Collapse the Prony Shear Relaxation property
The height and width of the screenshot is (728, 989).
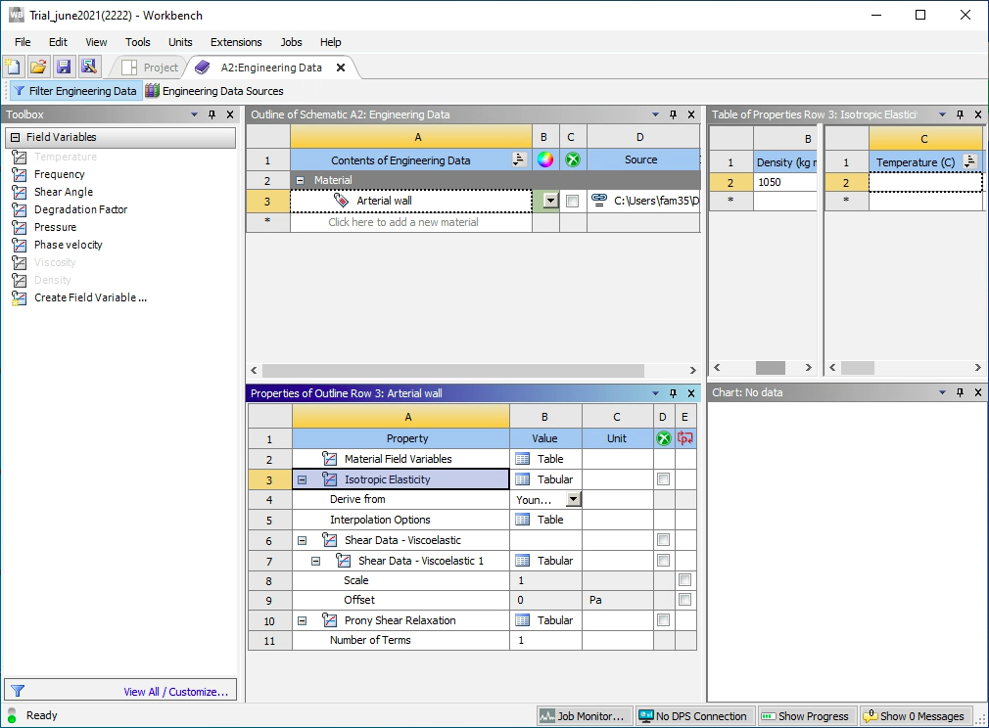coord(303,620)
